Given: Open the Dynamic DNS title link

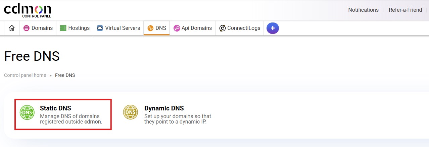Looking at the screenshot, I should click(164, 108).
